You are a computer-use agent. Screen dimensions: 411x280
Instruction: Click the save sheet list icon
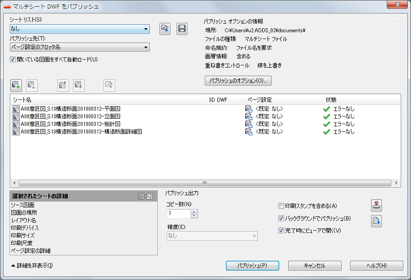[x=182, y=29]
